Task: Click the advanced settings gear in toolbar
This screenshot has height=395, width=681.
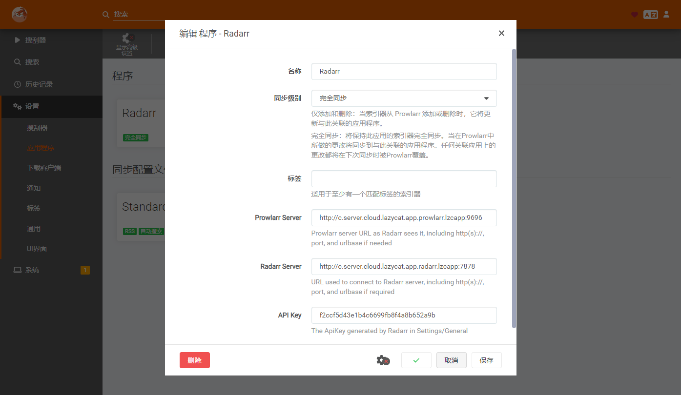Action: tap(127, 38)
